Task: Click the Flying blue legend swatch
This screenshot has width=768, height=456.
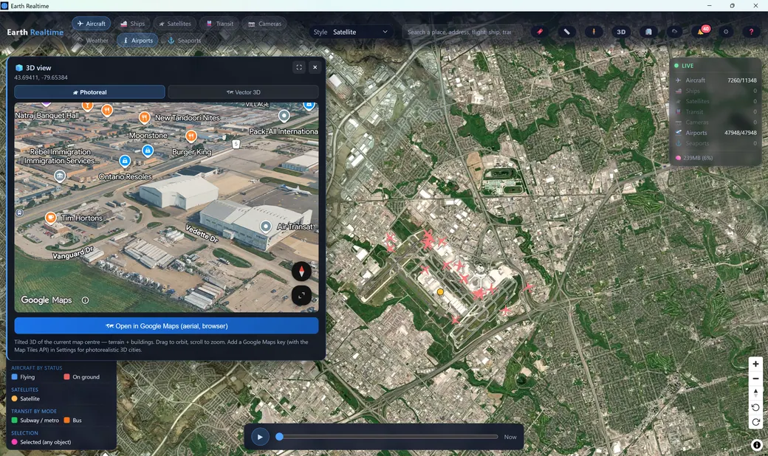Action: coord(14,377)
